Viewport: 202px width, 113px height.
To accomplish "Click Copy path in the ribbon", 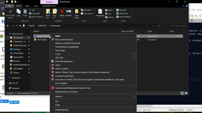I will point(34,13).
